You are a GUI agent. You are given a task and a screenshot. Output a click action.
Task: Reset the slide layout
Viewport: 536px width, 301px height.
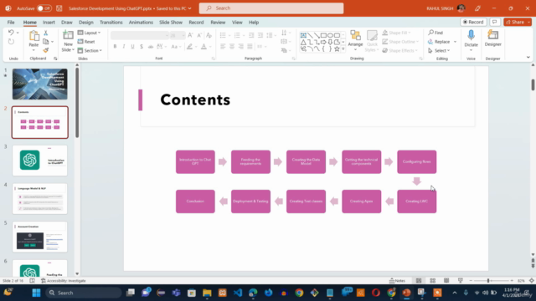[86, 42]
